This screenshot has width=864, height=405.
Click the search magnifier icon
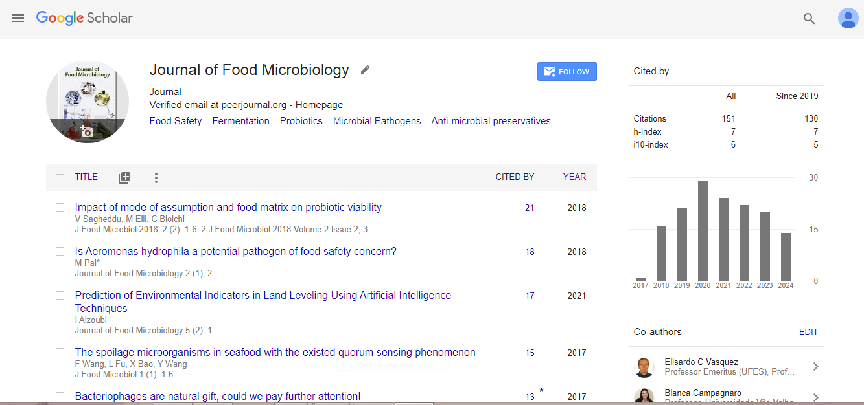[809, 19]
